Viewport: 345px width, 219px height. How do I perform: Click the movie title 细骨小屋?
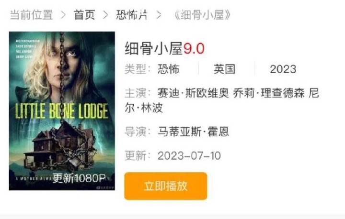tap(154, 48)
